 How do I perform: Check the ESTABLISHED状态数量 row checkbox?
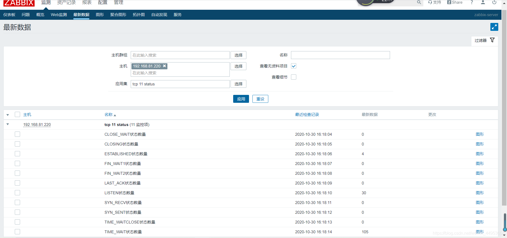[17, 154]
